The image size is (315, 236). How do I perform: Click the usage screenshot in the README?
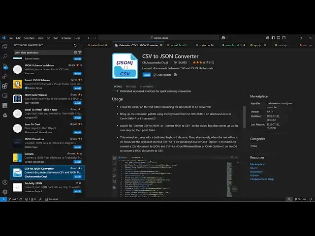pyautogui.click(x=175, y=176)
